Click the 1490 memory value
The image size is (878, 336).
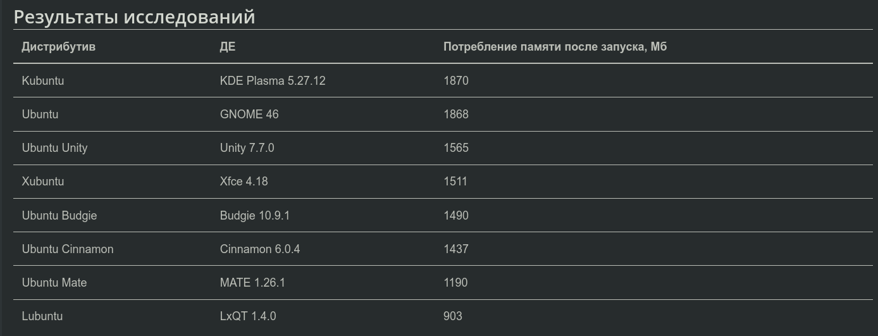455,216
